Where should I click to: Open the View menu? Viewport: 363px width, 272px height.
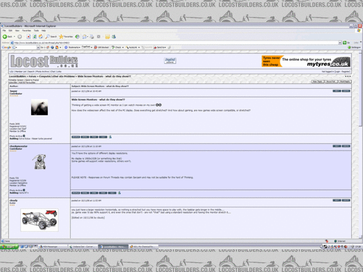tap(17, 31)
